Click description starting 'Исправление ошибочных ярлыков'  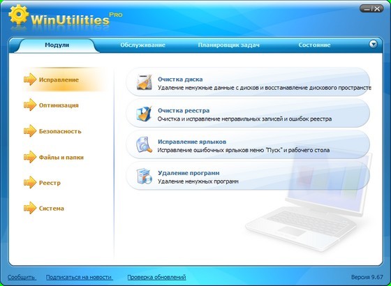[244, 150]
